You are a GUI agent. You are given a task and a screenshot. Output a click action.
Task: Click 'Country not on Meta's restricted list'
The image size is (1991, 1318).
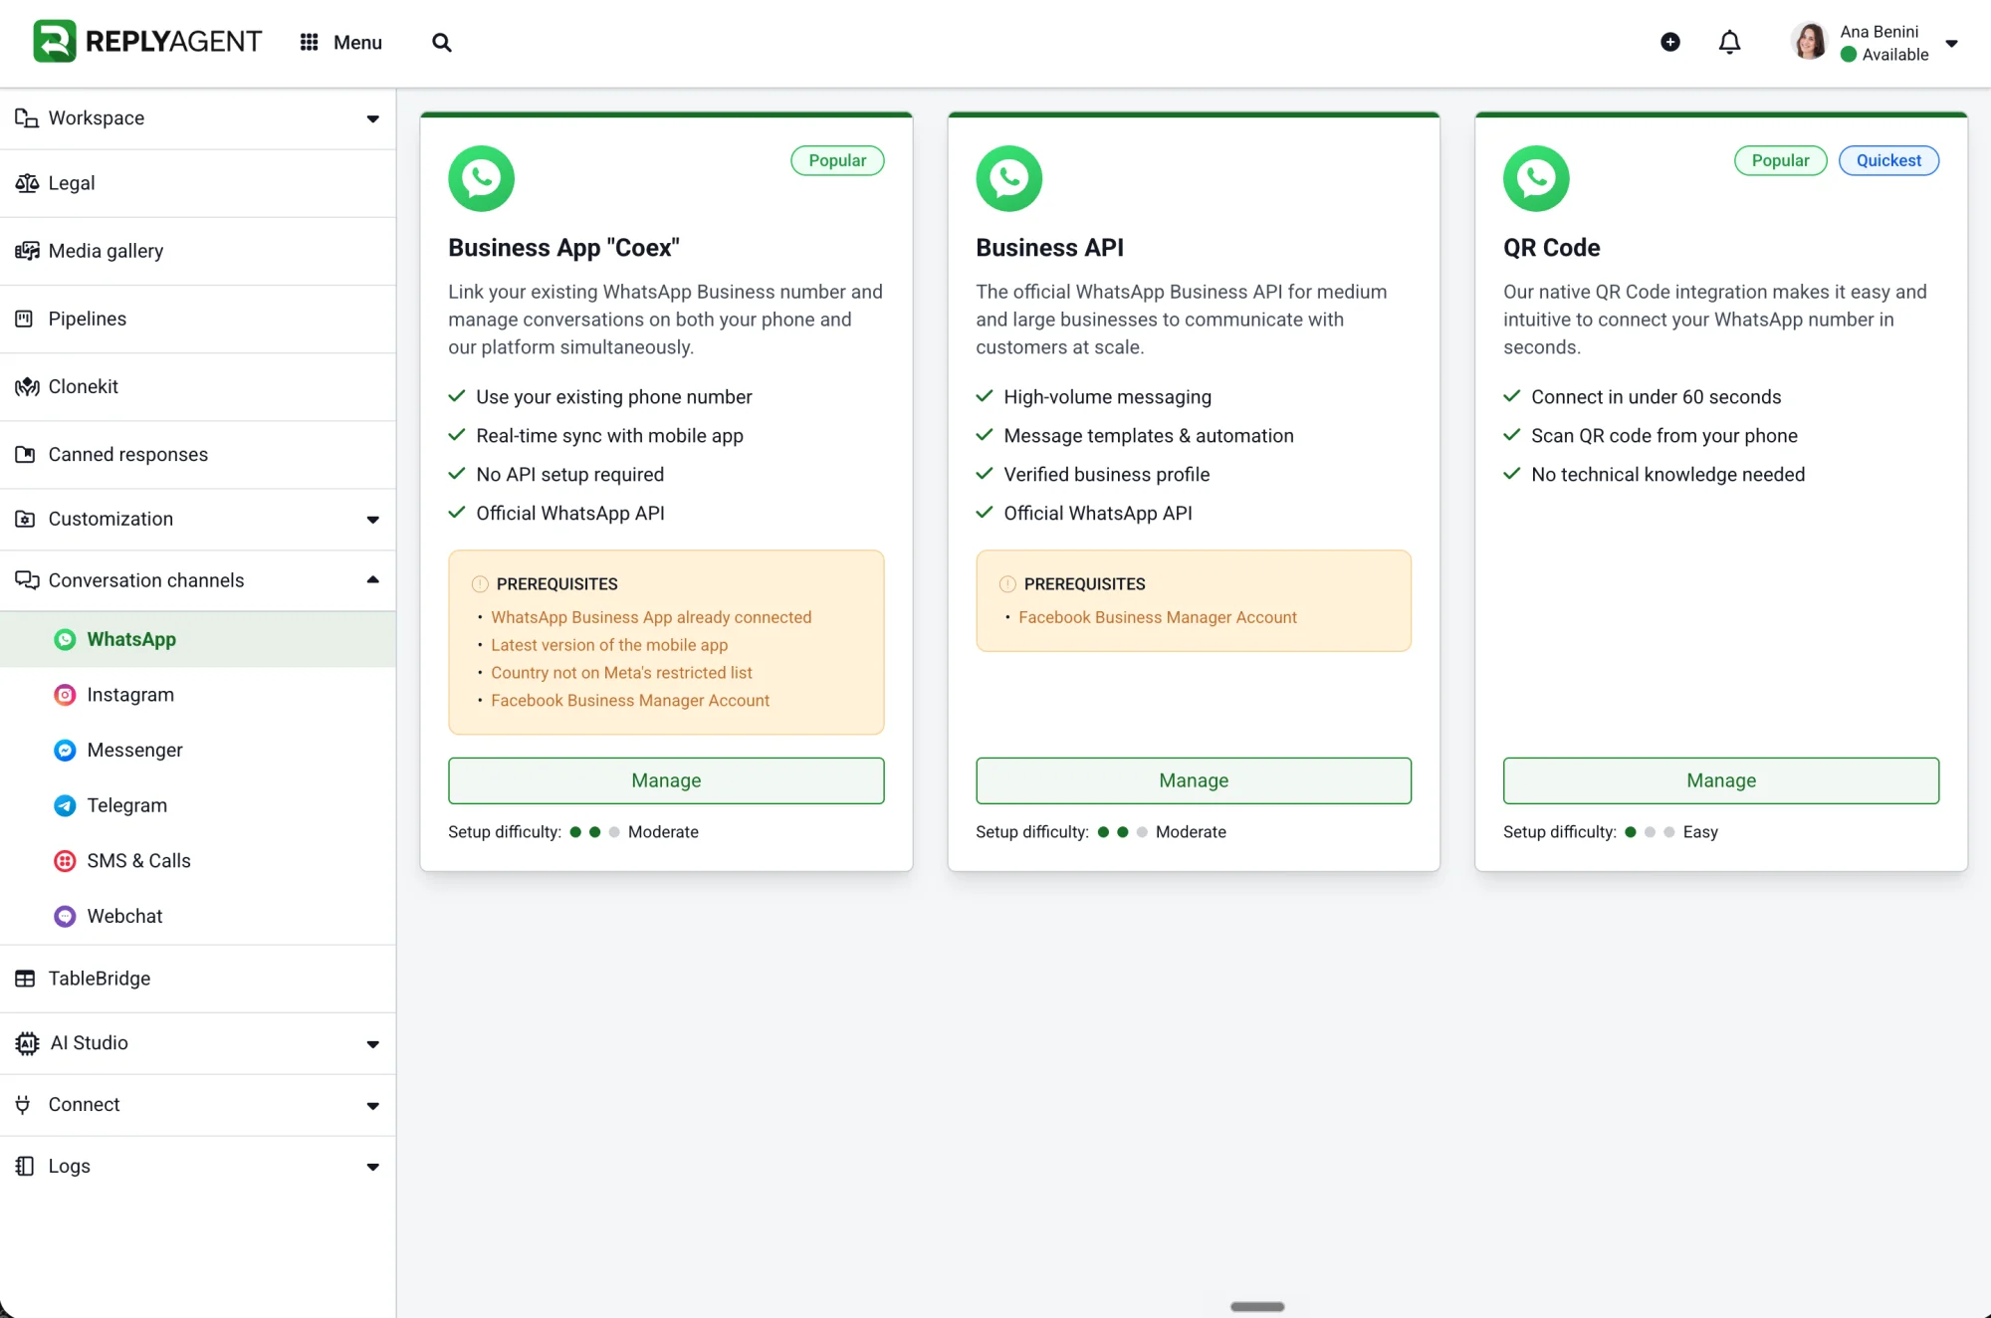point(621,673)
